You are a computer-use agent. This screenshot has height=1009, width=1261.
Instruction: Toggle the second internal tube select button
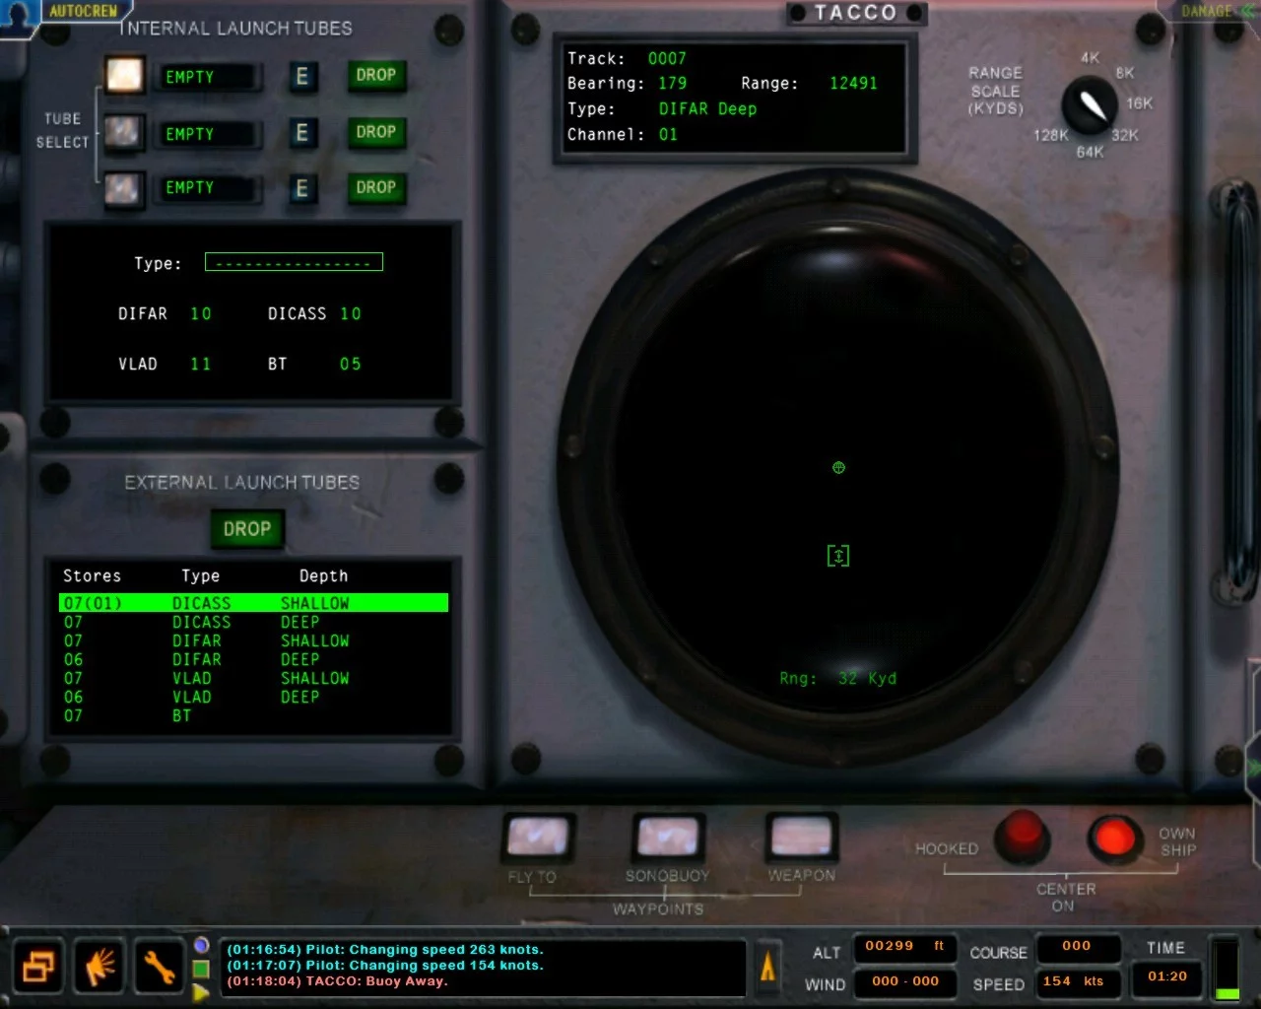(124, 132)
